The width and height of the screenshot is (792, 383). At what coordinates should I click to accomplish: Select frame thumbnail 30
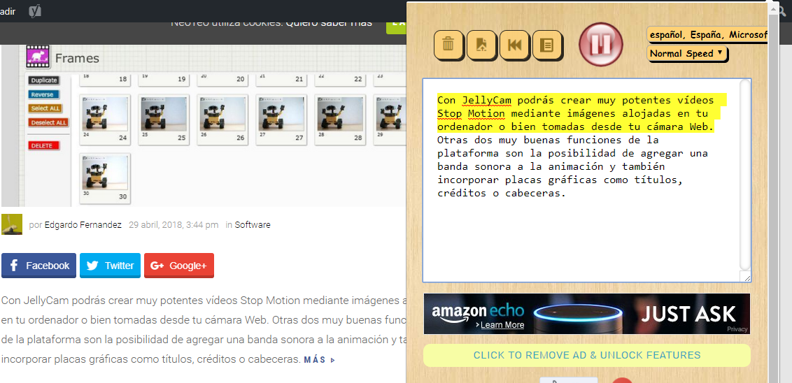point(105,179)
